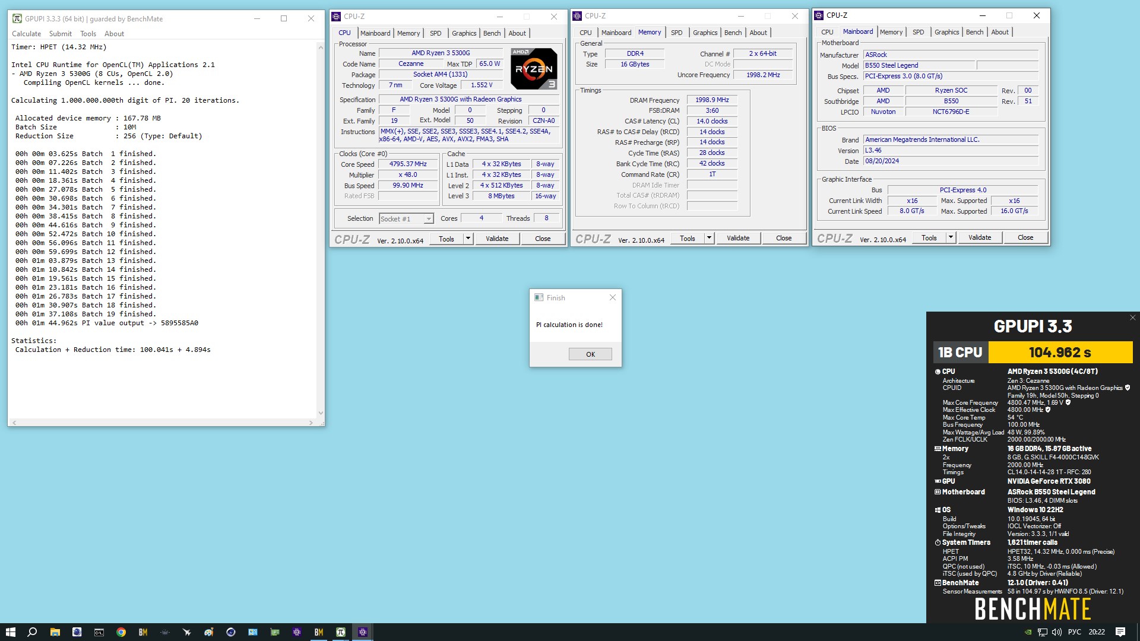Open the Tools menu in GPUPI
Viewport: 1140px width, 641px height.
click(x=88, y=34)
